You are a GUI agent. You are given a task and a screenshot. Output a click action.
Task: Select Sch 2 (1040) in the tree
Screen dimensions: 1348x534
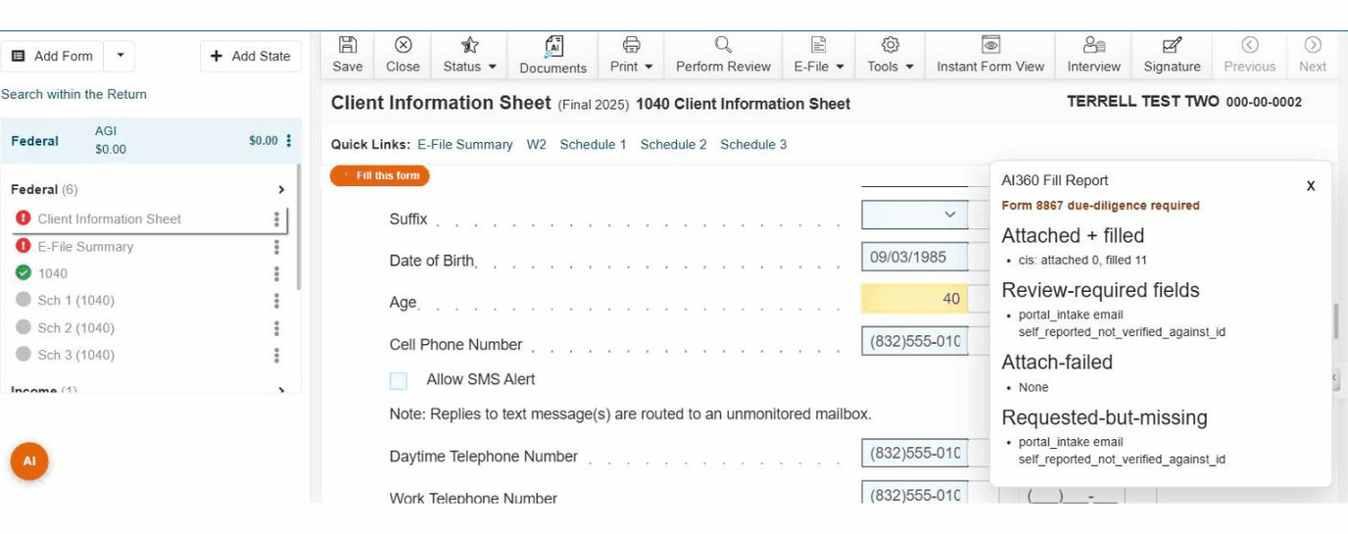[x=76, y=328]
